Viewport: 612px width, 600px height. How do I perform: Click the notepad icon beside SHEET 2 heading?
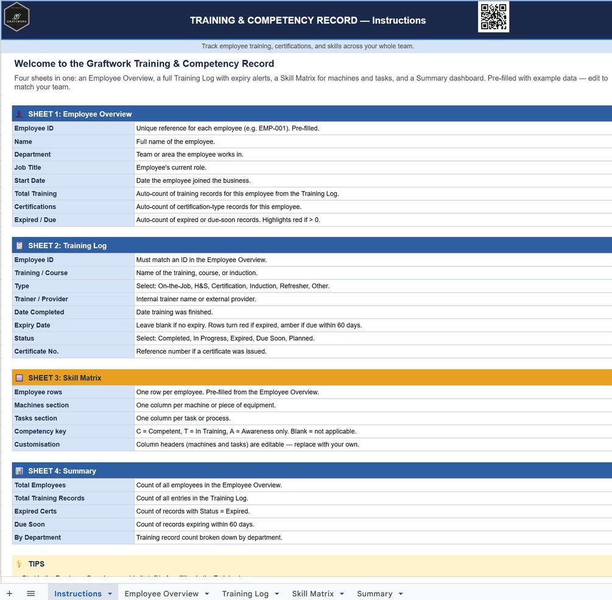[x=19, y=246]
